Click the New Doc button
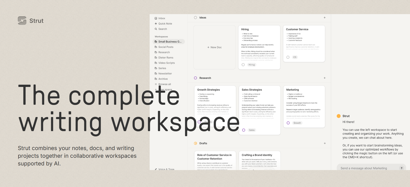This screenshot has width=410, height=187. (214, 47)
